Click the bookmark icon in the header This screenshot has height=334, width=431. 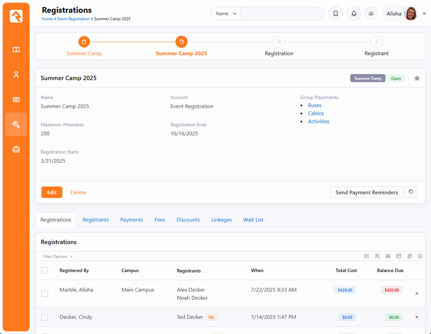[x=336, y=13]
